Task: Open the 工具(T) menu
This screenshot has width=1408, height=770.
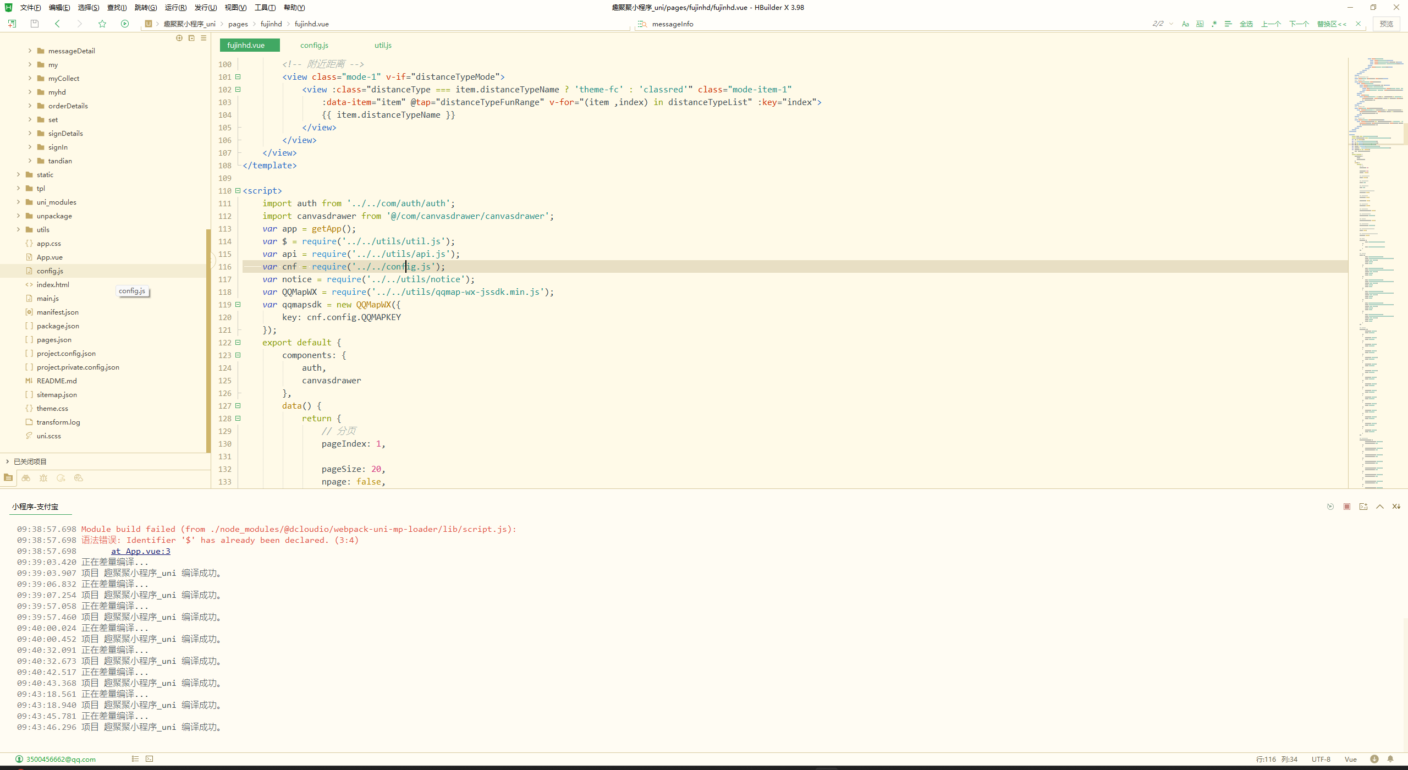Action: pyautogui.click(x=265, y=7)
